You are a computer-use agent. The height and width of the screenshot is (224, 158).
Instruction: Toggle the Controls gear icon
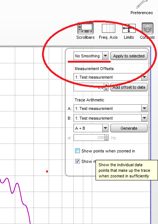148,28
